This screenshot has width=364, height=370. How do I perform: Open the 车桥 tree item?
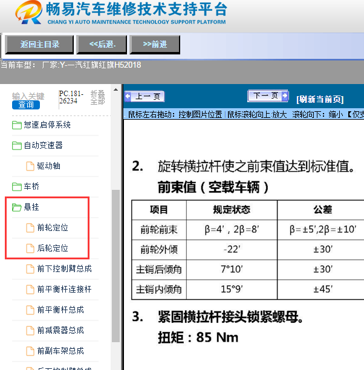[31, 187]
